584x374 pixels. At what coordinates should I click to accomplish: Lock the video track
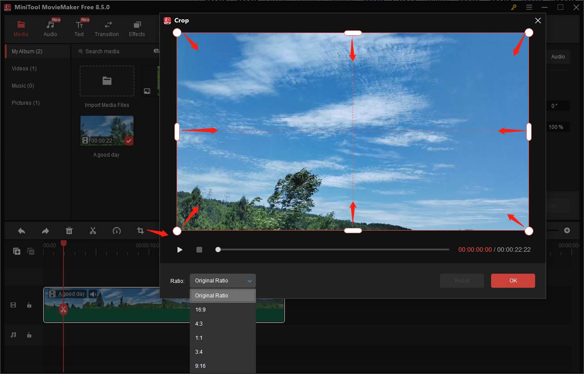click(x=29, y=305)
